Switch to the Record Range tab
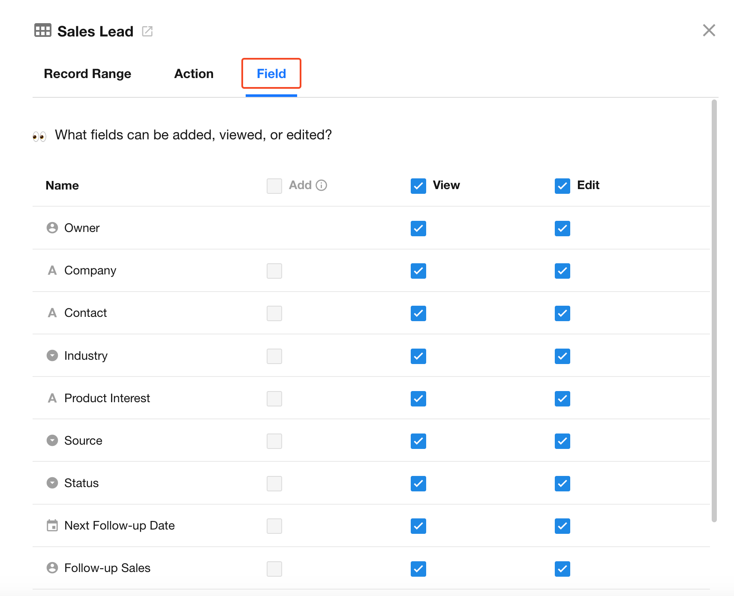The height and width of the screenshot is (596, 734). [87, 74]
